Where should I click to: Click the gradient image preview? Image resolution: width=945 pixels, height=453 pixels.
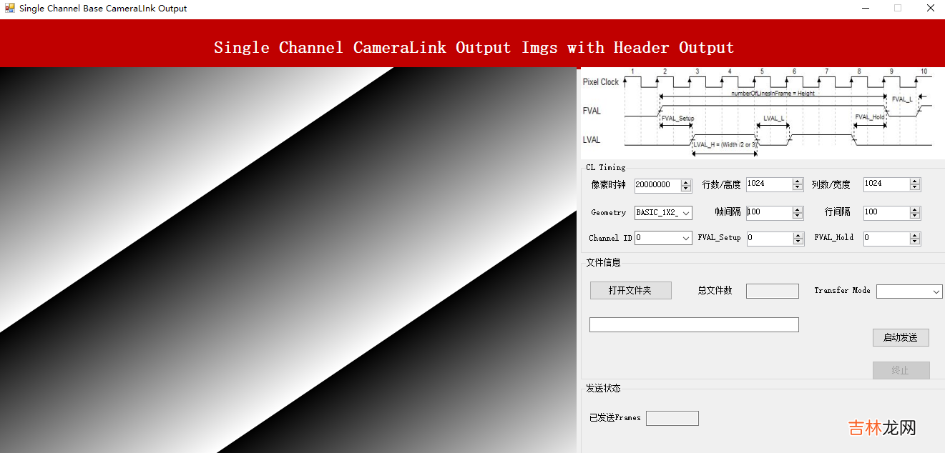pos(288,260)
